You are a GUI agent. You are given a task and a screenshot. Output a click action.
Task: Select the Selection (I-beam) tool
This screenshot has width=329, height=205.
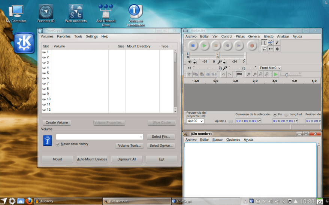click(x=265, y=43)
